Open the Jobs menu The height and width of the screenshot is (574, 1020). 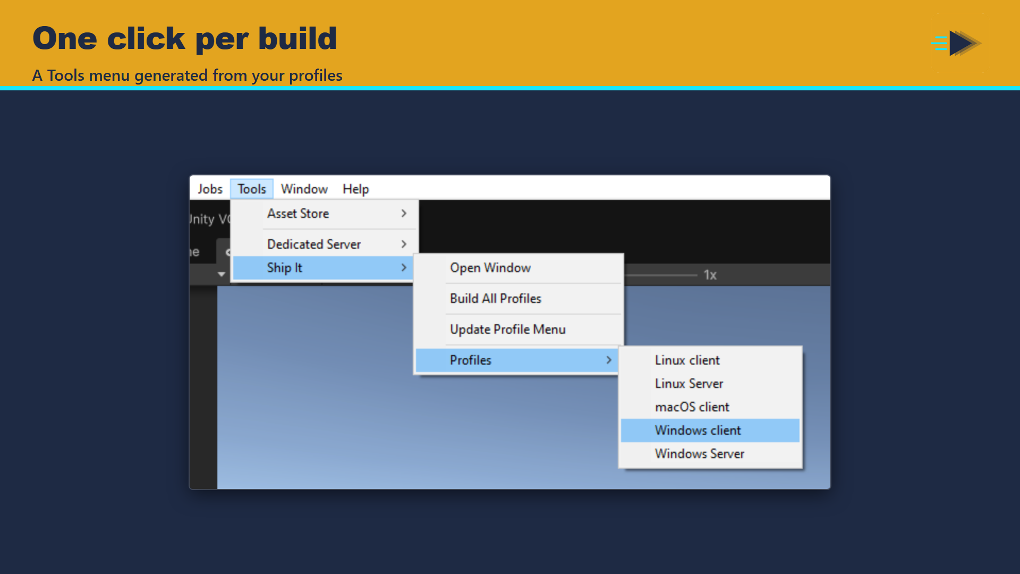coord(210,189)
